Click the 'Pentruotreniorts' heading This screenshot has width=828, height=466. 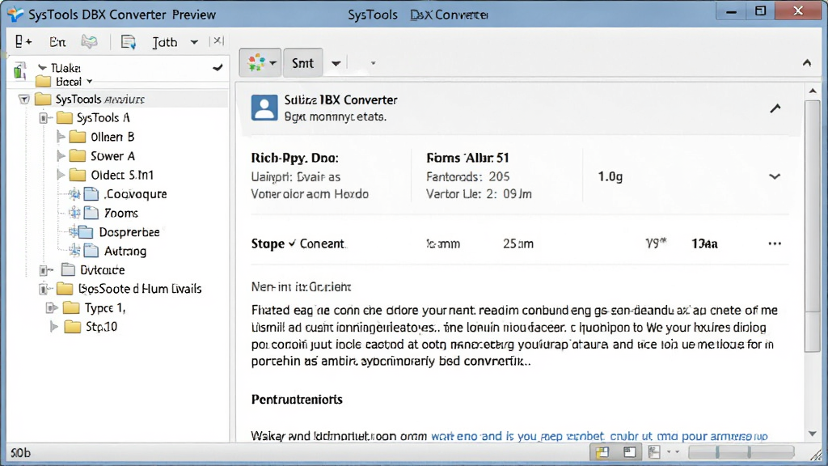(297, 400)
